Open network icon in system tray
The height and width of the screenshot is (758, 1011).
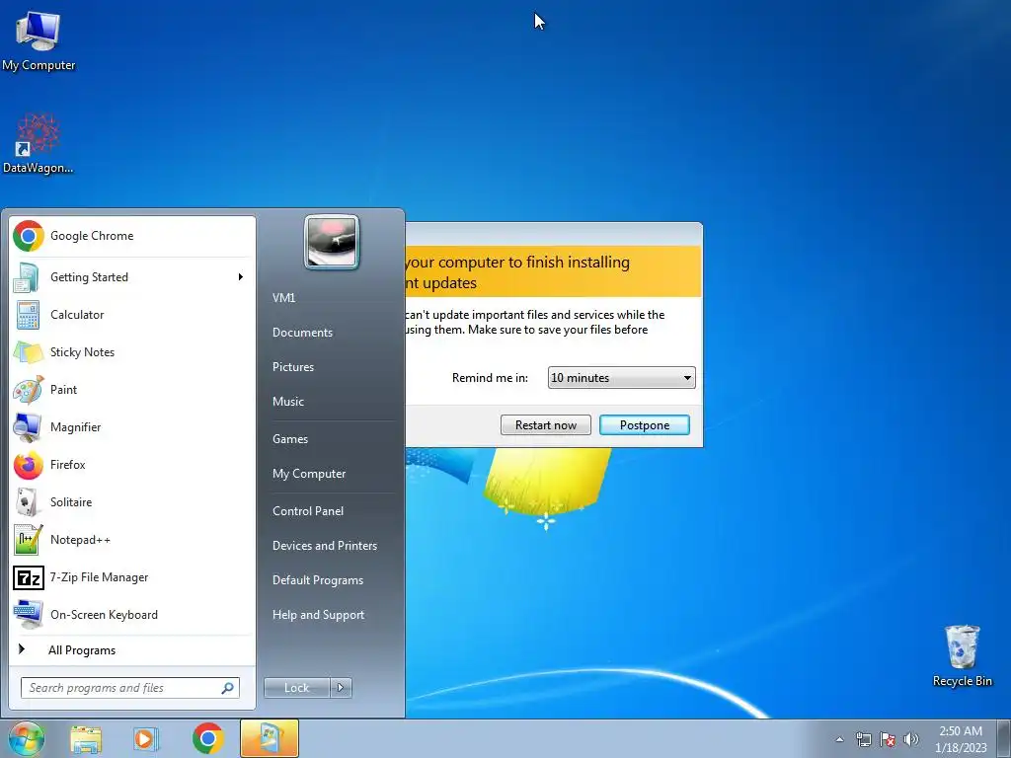click(863, 739)
